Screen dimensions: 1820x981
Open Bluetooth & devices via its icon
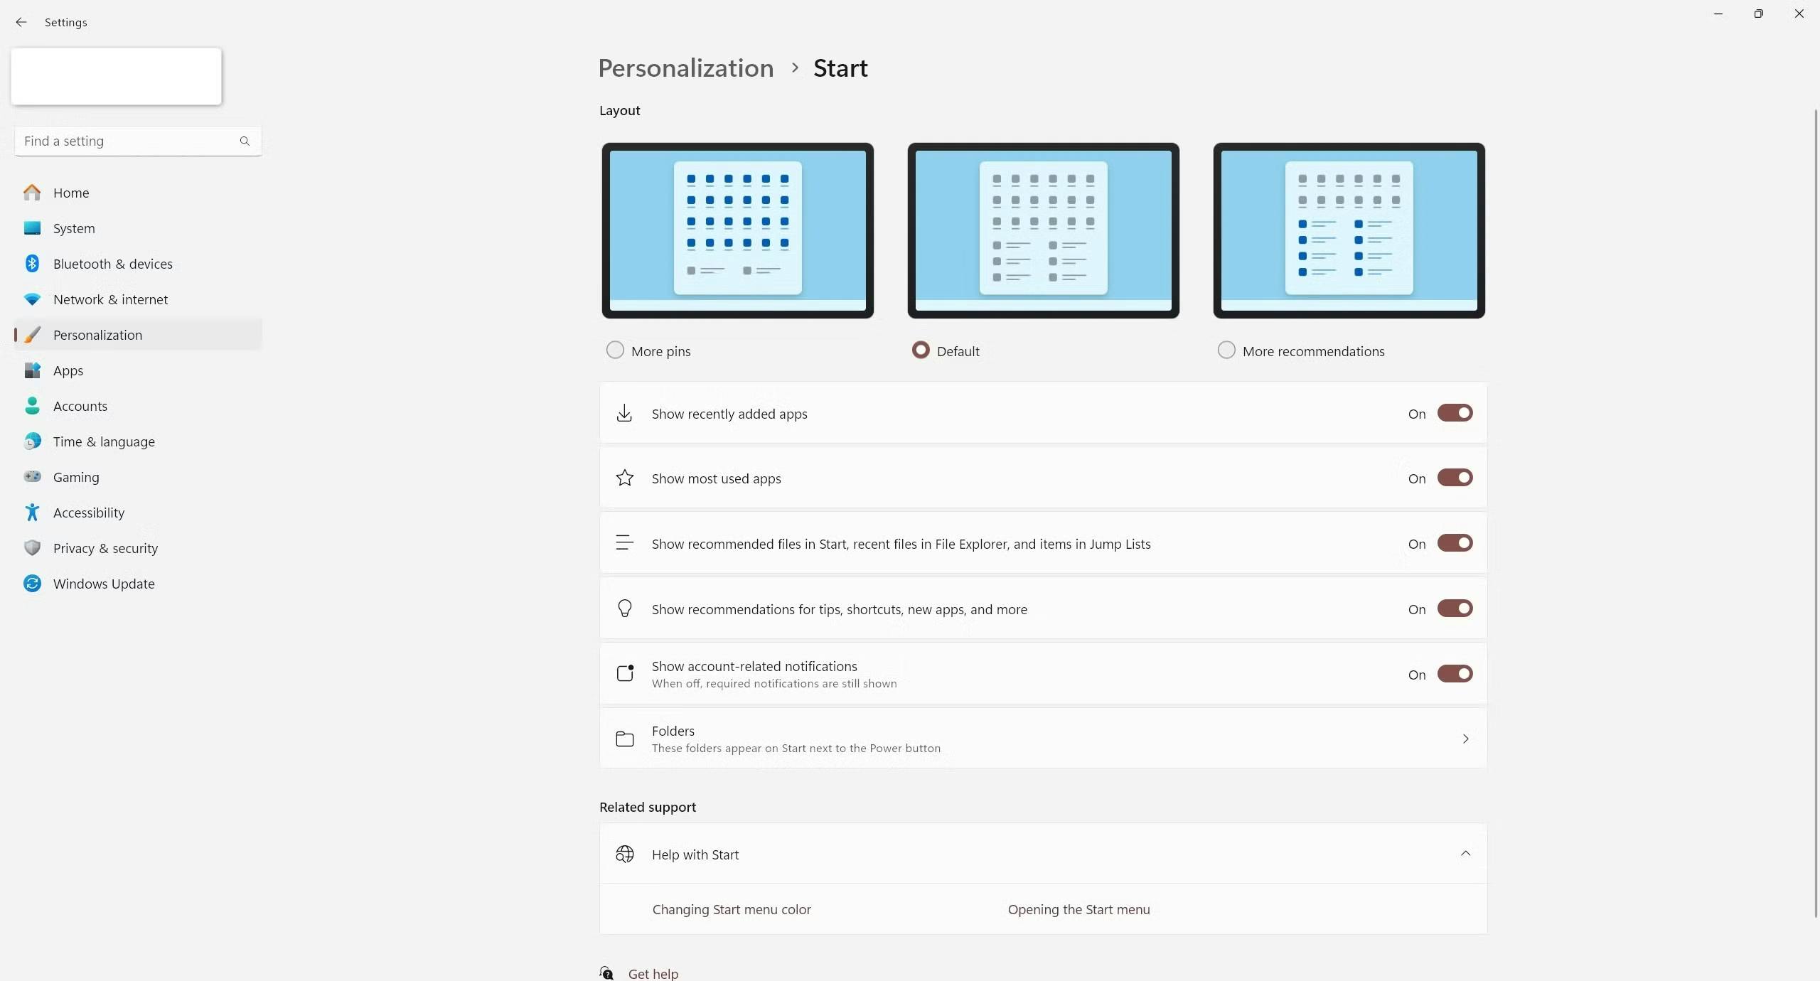point(32,264)
